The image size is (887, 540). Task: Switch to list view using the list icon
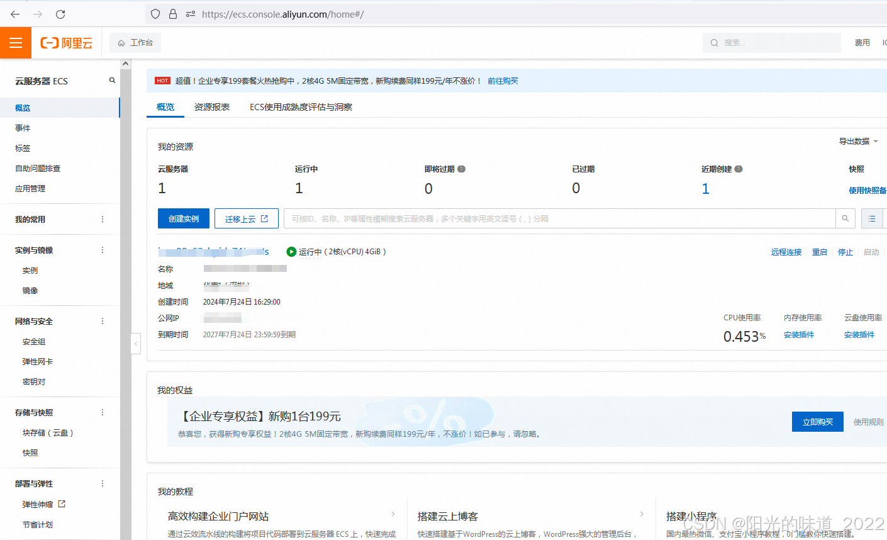coord(872,218)
